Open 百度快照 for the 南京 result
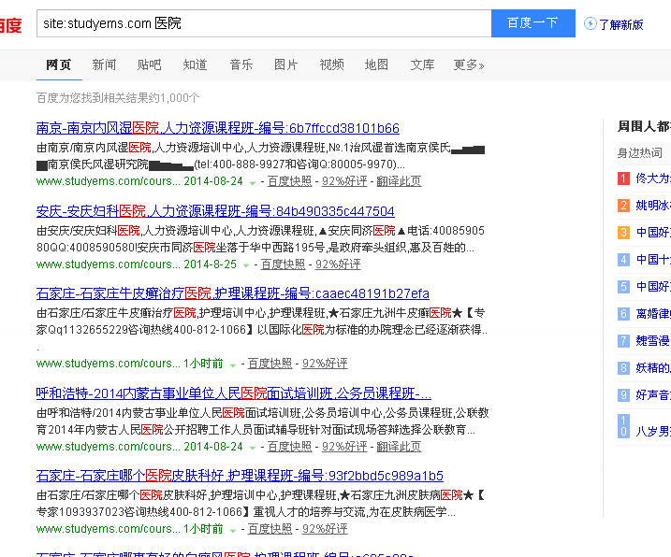 point(290,181)
